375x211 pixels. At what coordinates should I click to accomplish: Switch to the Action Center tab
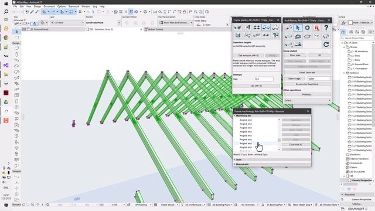[x=155, y=29]
